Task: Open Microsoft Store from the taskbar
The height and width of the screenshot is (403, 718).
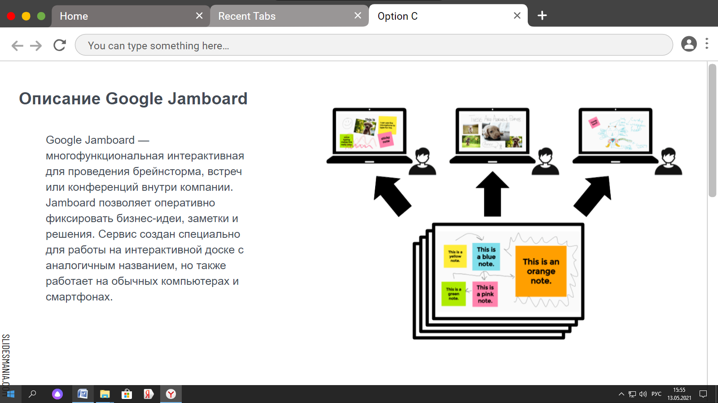Action: tap(127, 394)
